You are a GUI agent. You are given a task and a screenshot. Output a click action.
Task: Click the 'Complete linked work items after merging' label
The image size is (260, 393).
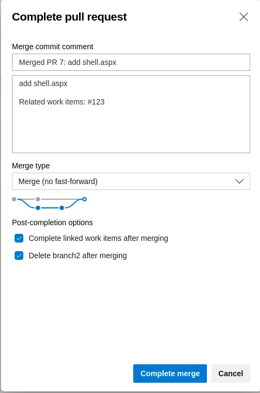[x=98, y=238]
